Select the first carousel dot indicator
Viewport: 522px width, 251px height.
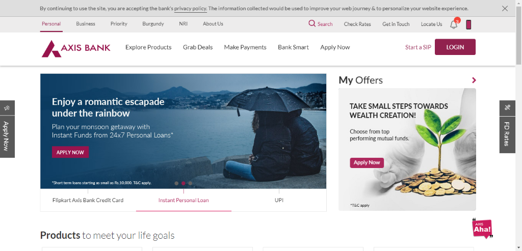tap(176, 183)
